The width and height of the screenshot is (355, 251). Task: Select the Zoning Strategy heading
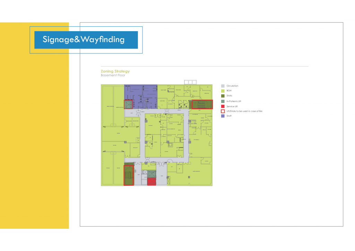115,71
